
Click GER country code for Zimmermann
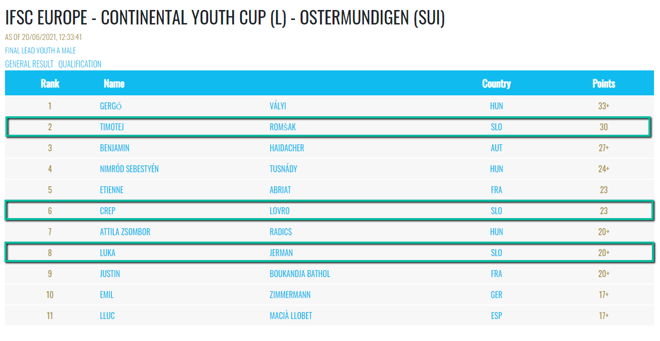496,295
